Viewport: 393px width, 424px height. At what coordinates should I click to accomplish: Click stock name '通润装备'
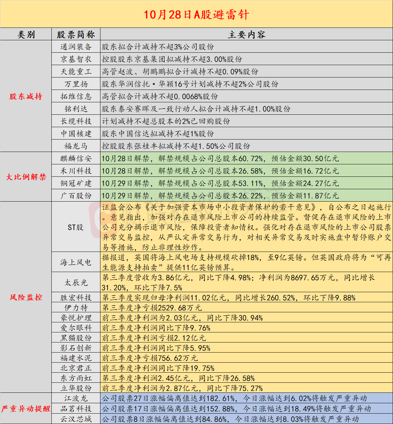(x=76, y=47)
